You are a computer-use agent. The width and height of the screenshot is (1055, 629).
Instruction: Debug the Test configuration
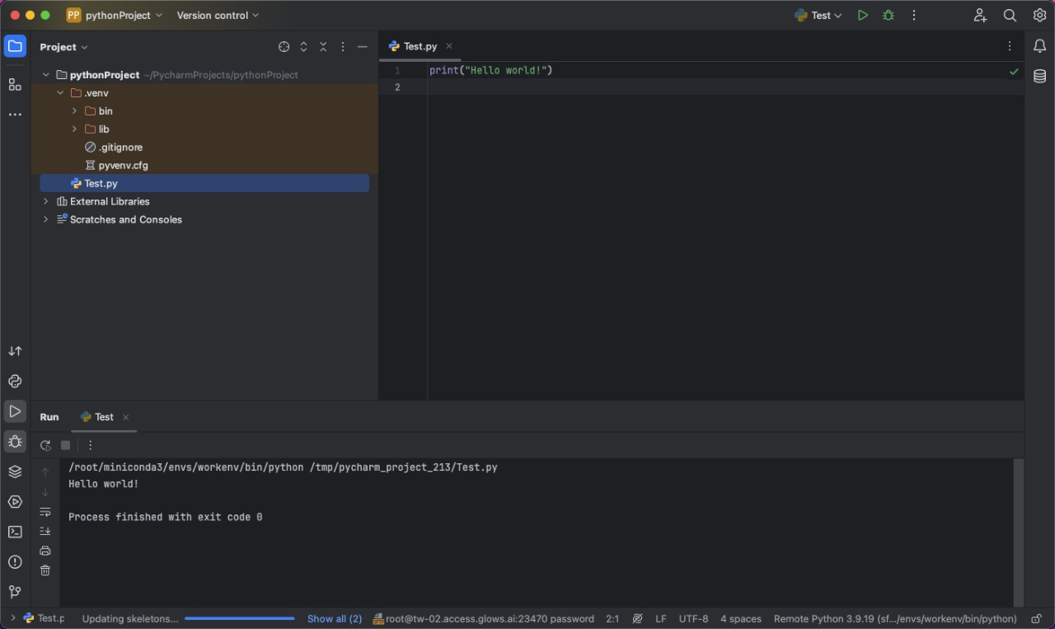(888, 15)
